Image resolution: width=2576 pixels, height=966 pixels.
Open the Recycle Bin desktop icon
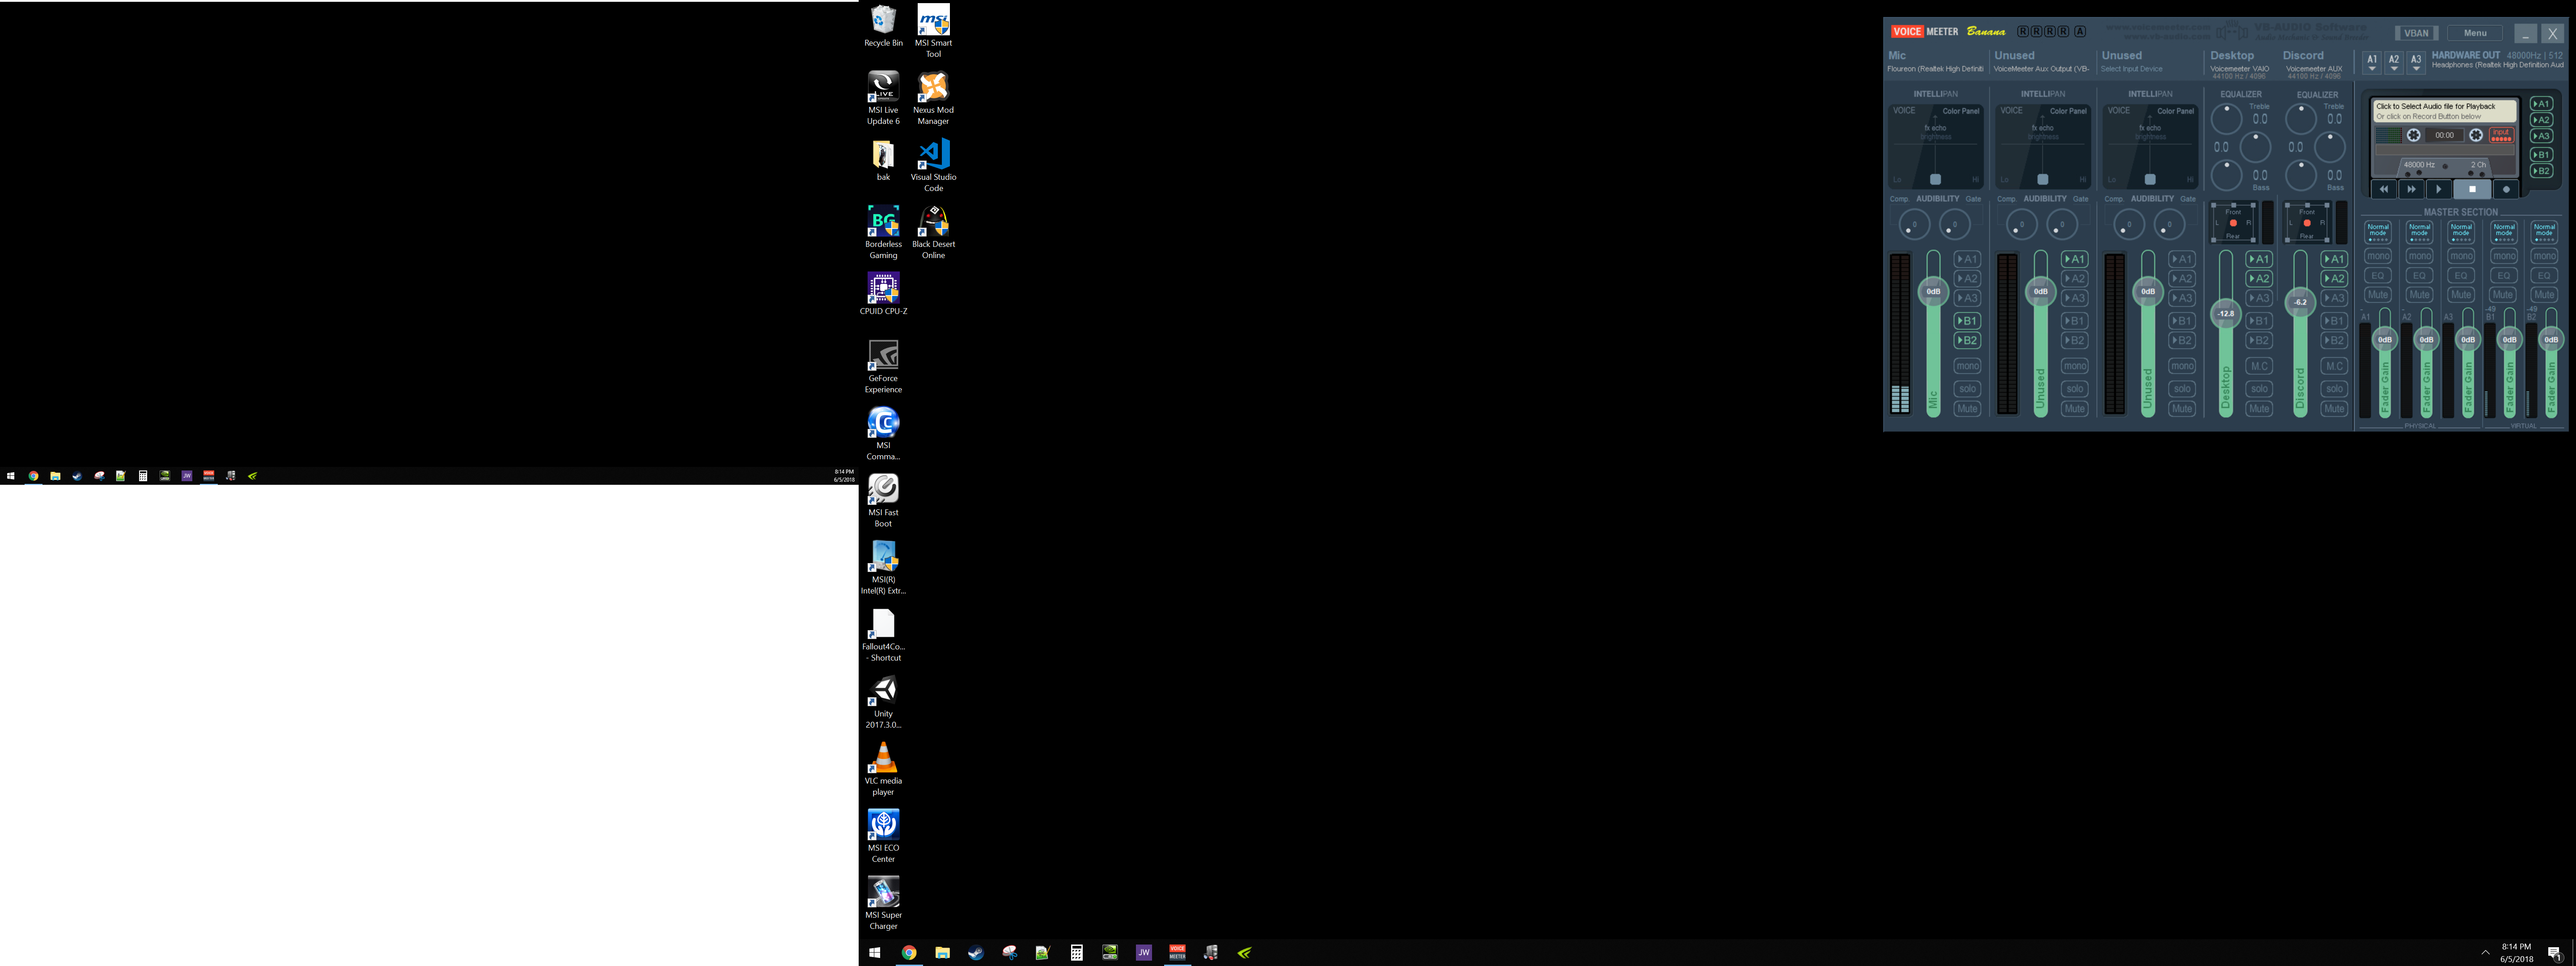point(883,27)
